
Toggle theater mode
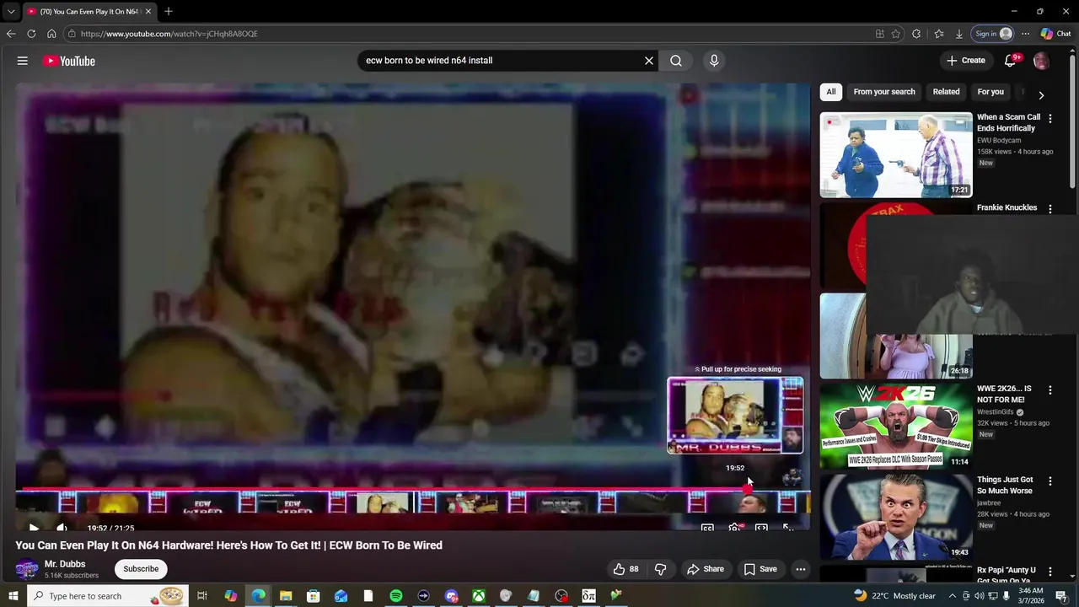pyautogui.click(x=761, y=528)
